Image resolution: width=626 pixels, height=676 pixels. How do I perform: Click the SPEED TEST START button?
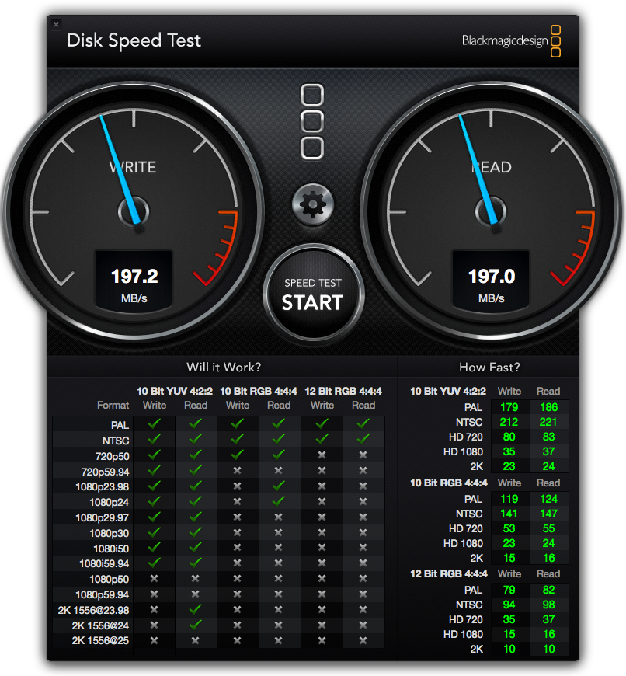pyautogui.click(x=312, y=295)
